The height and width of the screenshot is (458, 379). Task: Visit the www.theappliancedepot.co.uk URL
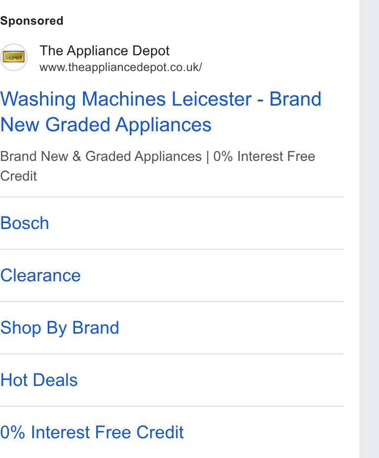[x=120, y=67]
